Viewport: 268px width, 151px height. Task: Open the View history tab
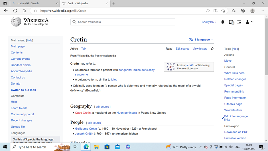(x=200, y=49)
